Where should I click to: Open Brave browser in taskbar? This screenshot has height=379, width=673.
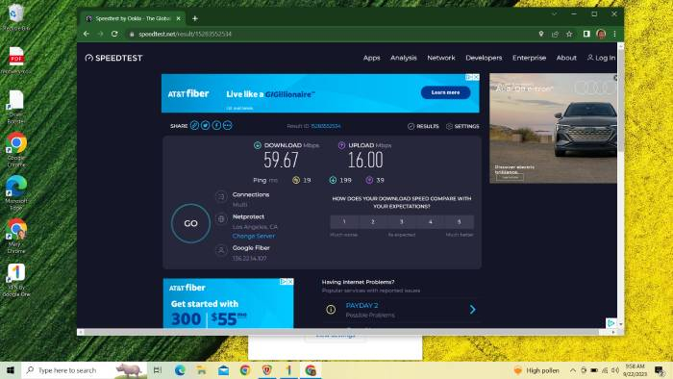coord(267,370)
